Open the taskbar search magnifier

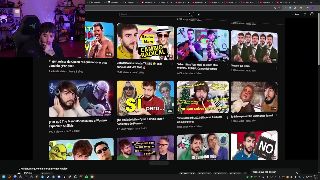click(x=9, y=177)
